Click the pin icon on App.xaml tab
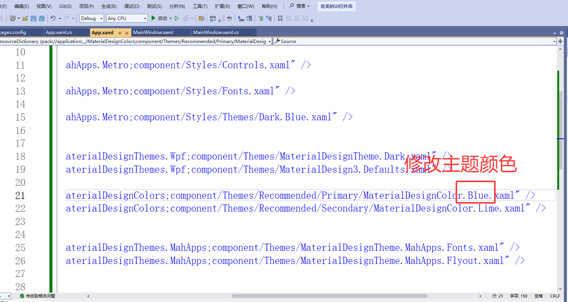Viewport: 568px width, 302px height. [120, 33]
